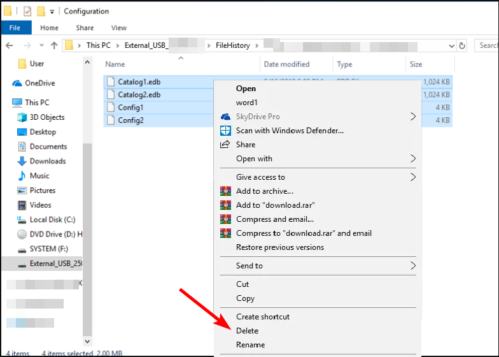Switch to the Share ribbon tab
Viewport: 499px width, 357px height.
point(85,28)
